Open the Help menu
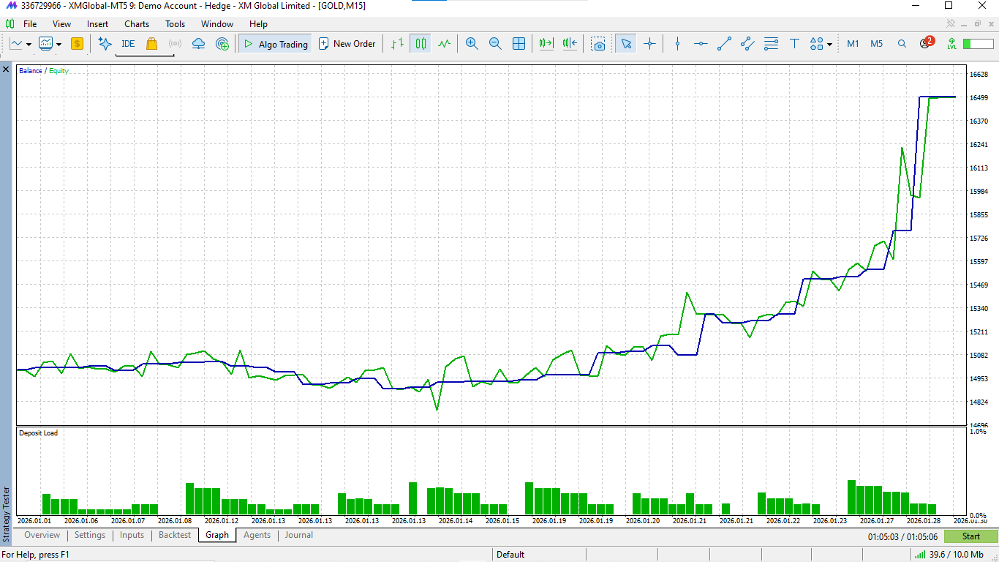Image resolution: width=999 pixels, height=562 pixels. coord(259,24)
